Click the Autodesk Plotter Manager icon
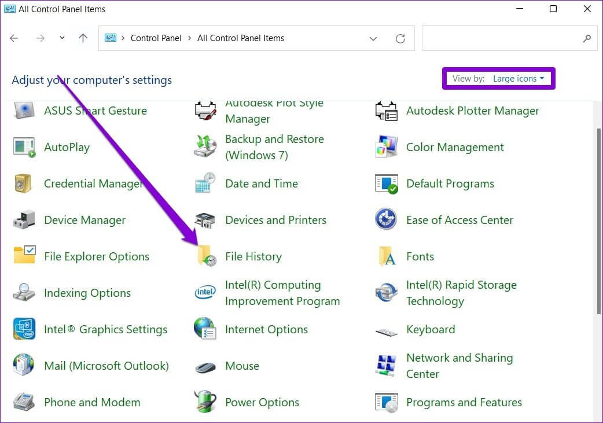Screen dimensions: 603x423 pos(386,111)
